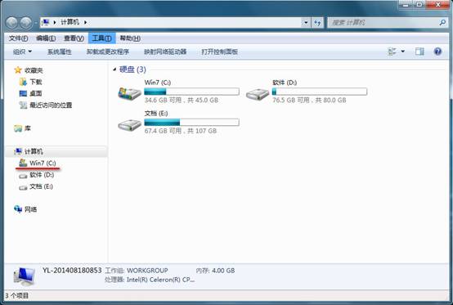
Task: Open the change view dropdown arrow
Action: click(x=403, y=52)
